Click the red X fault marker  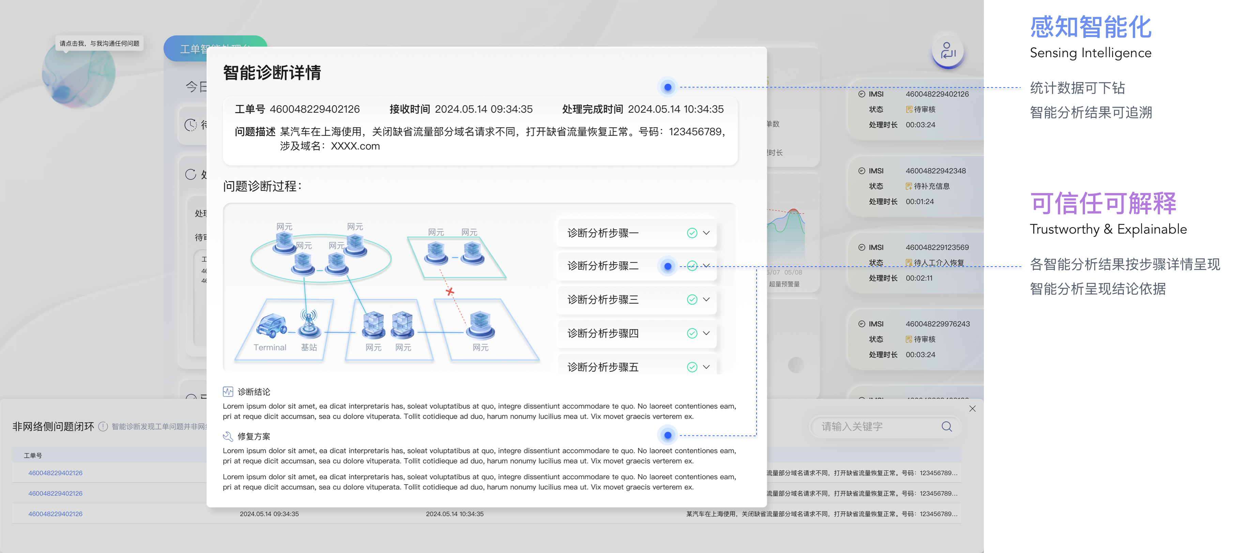click(450, 291)
